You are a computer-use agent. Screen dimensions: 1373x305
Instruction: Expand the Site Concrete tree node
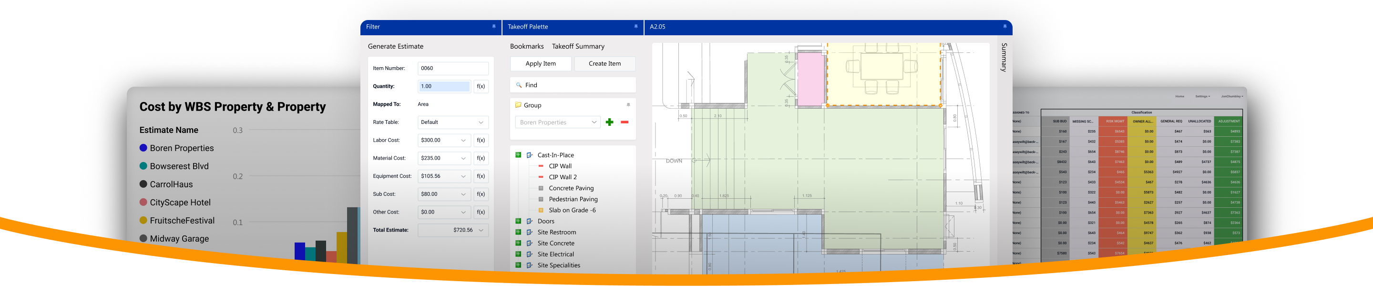tap(518, 243)
